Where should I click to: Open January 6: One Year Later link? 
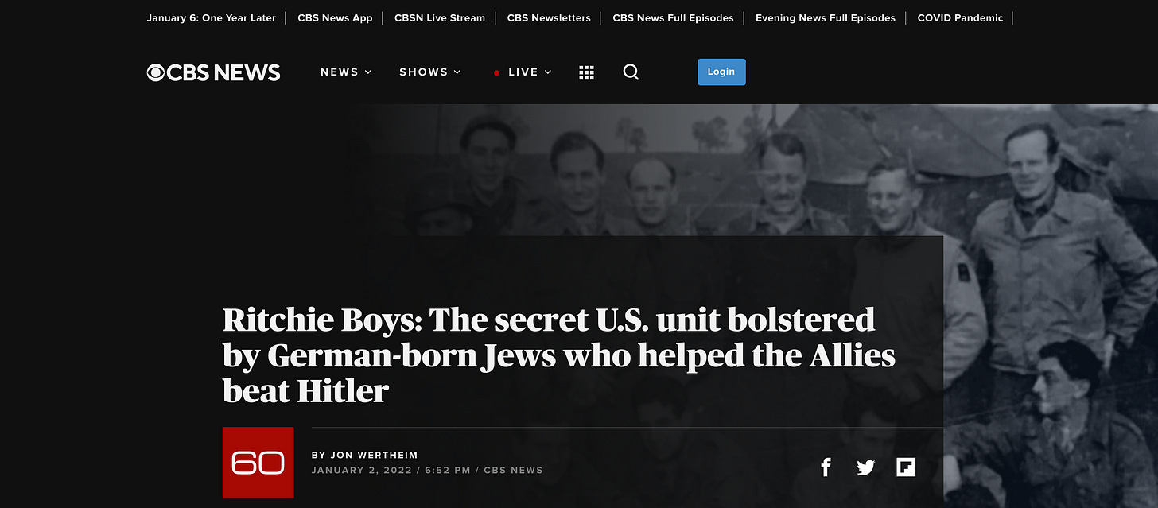point(212,17)
